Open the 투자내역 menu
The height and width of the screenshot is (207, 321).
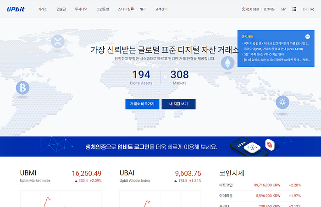81,9
